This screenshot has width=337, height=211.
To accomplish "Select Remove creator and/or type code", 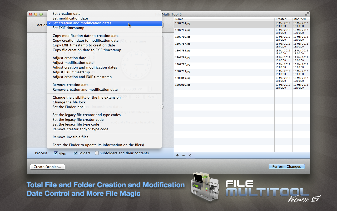I will click(104, 129).
